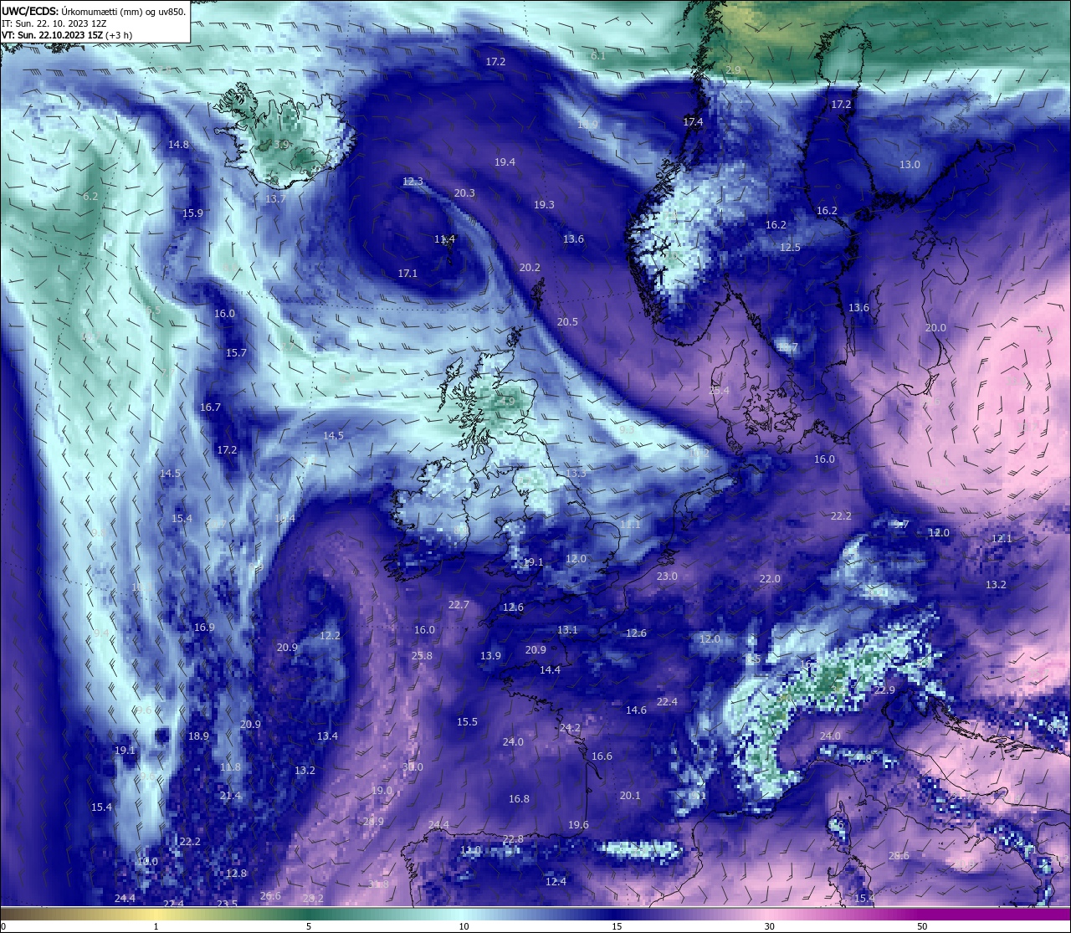Viewport: 1071px width, 933px height.
Task: Click the 13.7 value south of Iceland
Action: 275,199
